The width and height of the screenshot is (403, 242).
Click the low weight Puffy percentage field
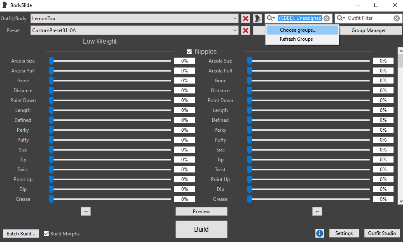(185, 140)
